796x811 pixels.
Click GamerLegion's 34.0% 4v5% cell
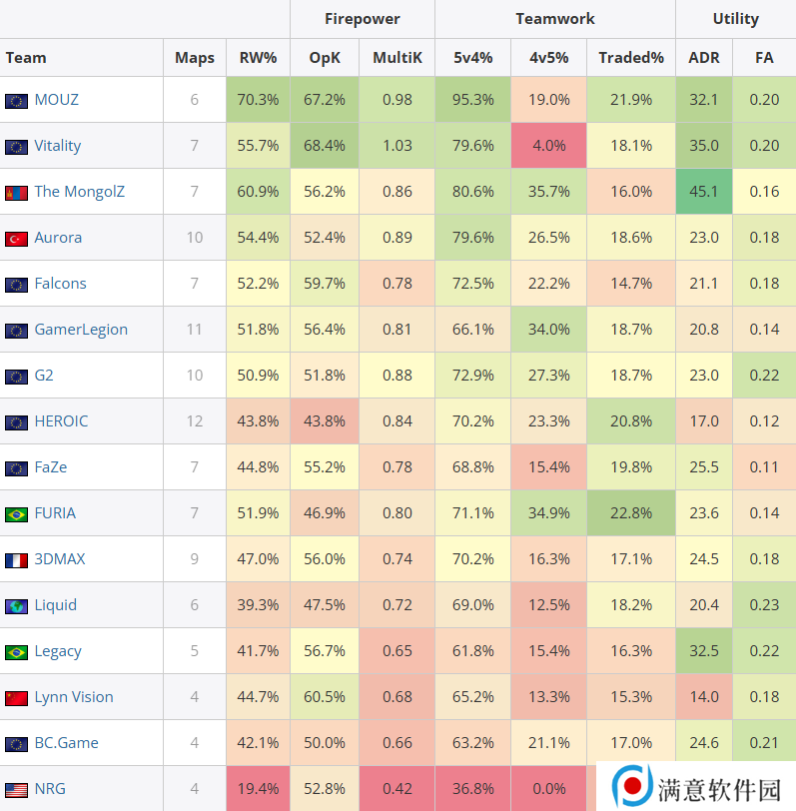coord(548,329)
